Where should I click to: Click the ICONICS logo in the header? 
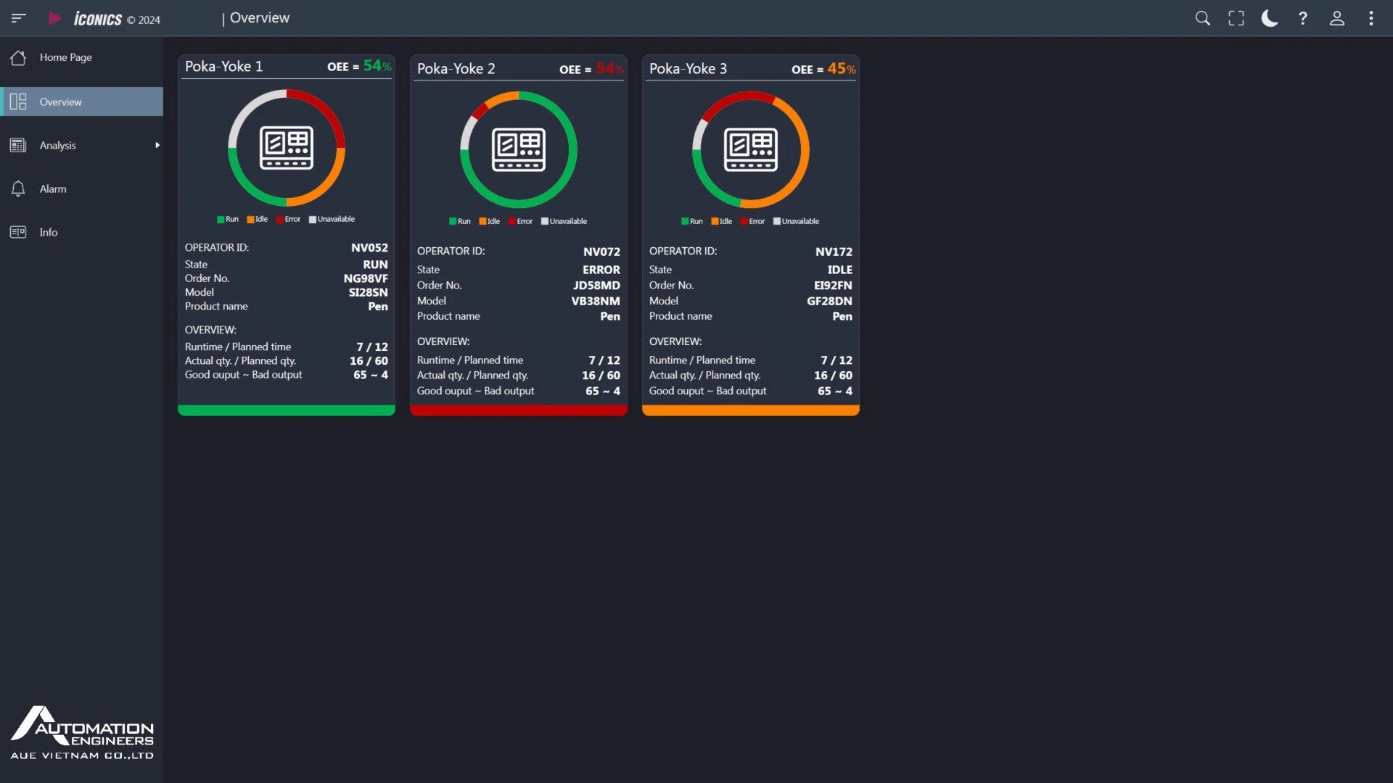click(x=97, y=19)
